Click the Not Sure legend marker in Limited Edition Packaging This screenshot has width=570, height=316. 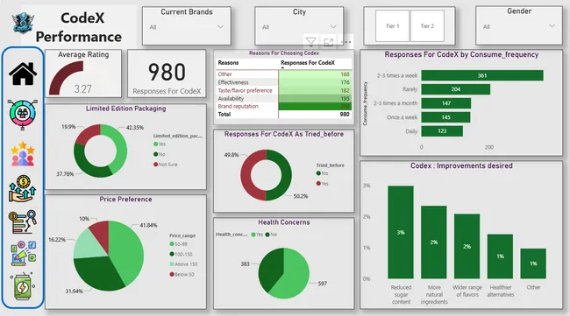pyautogui.click(x=155, y=165)
